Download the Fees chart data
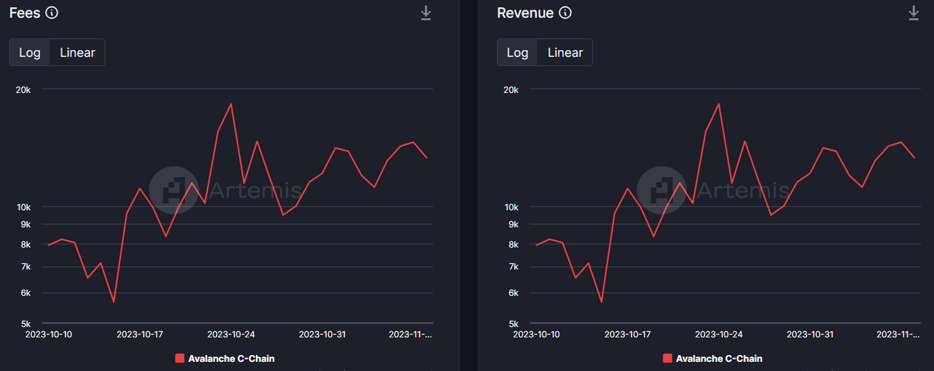 tap(427, 13)
